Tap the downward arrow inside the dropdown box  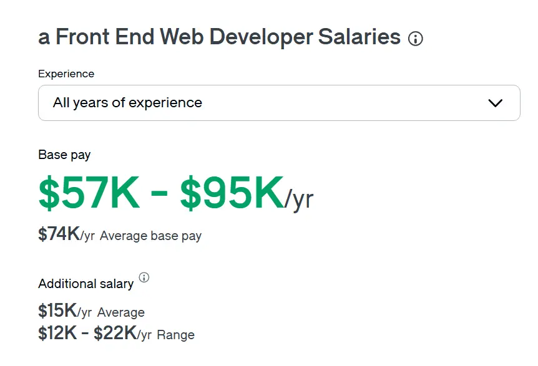[x=496, y=103]
